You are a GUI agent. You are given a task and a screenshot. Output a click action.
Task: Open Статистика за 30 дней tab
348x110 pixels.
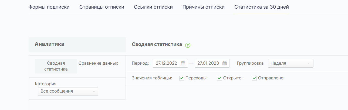click(262, 7)
